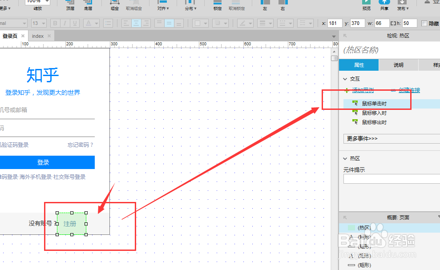Click the 热区名称 name field
440x270 pixels.
coord(390,50)
